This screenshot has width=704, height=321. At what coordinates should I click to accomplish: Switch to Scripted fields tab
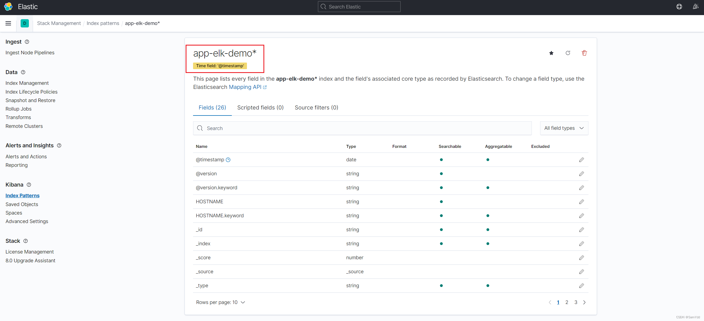click(260, 108)
